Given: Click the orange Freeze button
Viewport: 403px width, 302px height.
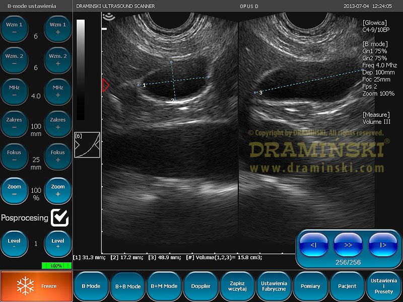Looking at the screenshot, I should [36, 286].
